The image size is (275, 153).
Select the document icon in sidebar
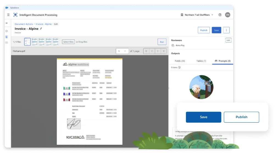[7, 37]
